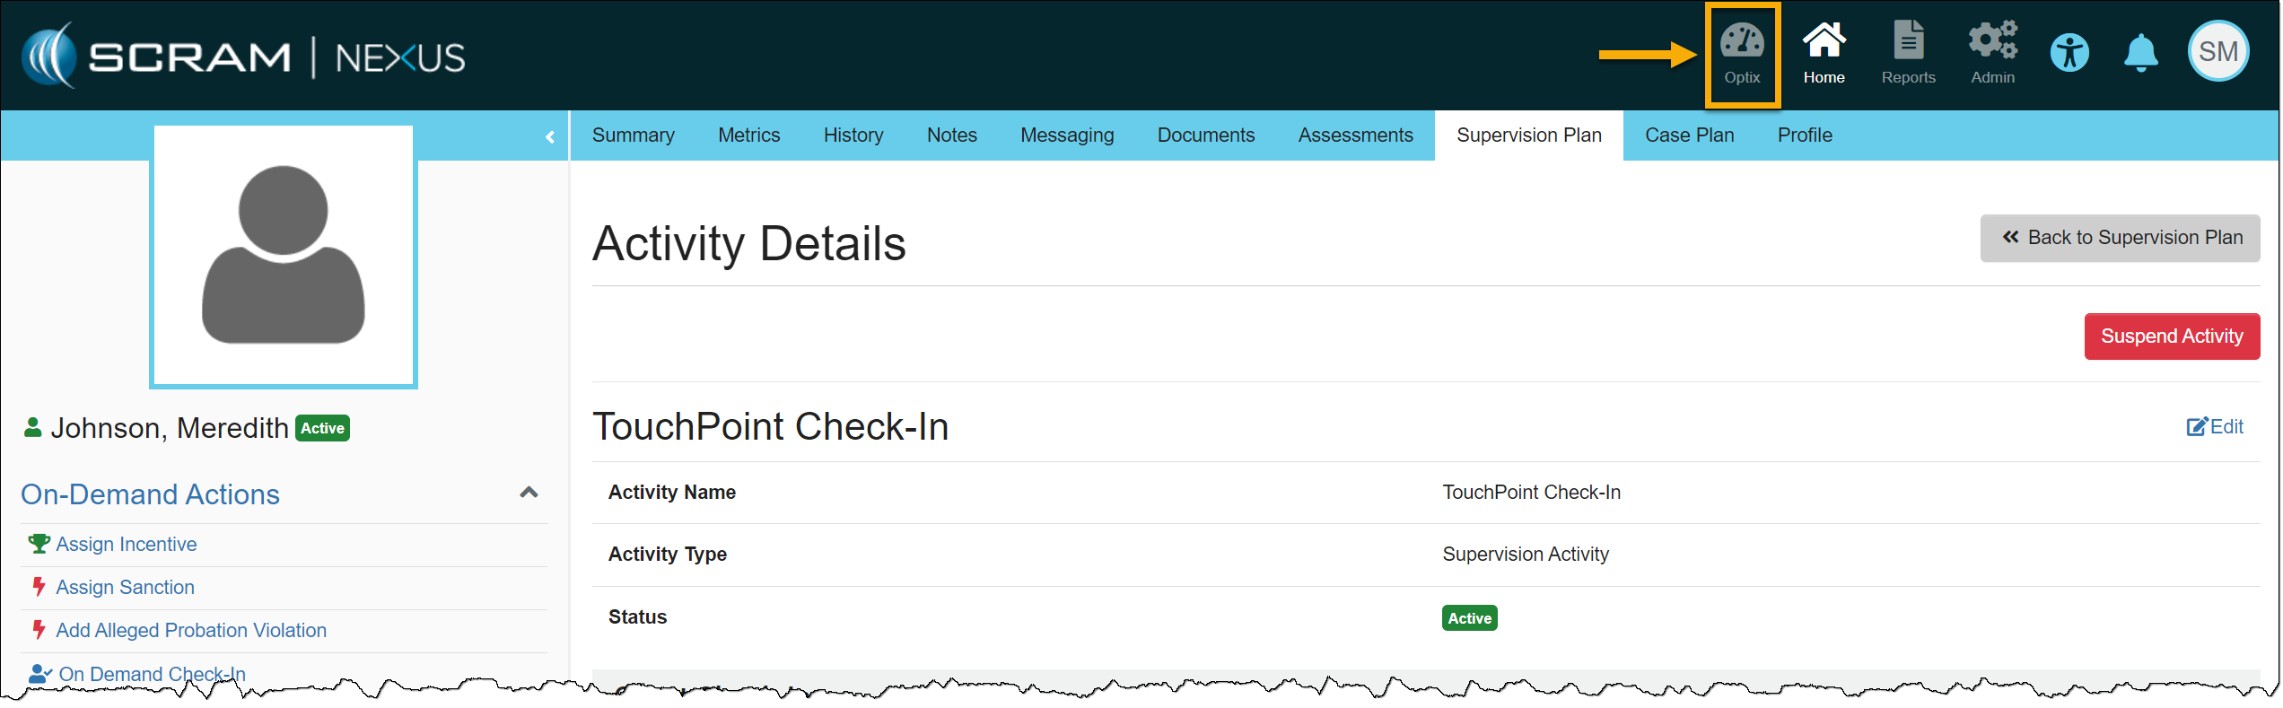2283x708 pixels.
Task: Click the SCRAM Nexus logo
Action: [x=243, y=56]
